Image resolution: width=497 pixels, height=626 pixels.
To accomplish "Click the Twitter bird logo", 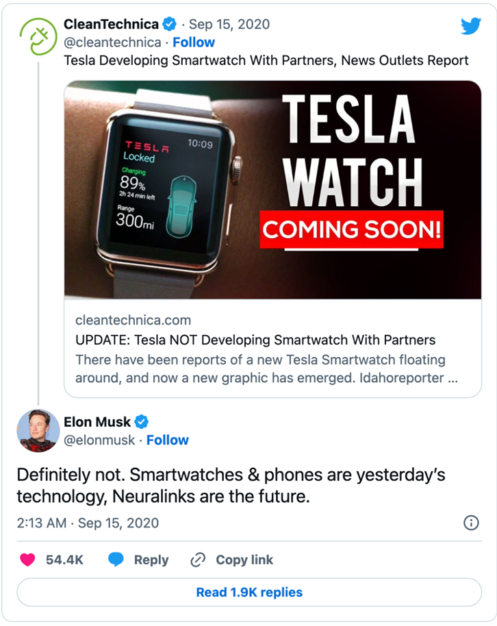I will point(471,26).
